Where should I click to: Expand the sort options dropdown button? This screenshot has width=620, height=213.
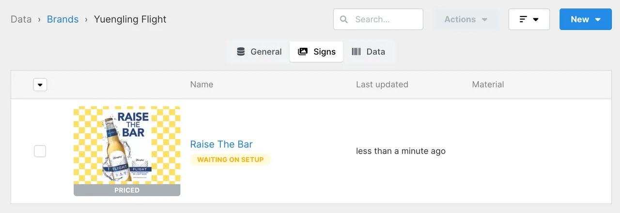tap(529, 19)
